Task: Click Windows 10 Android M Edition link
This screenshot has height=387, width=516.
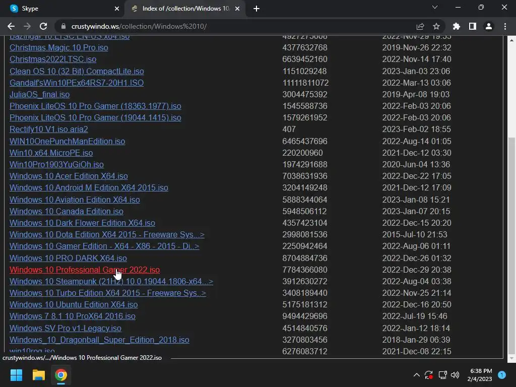Action: coord(89,187)
